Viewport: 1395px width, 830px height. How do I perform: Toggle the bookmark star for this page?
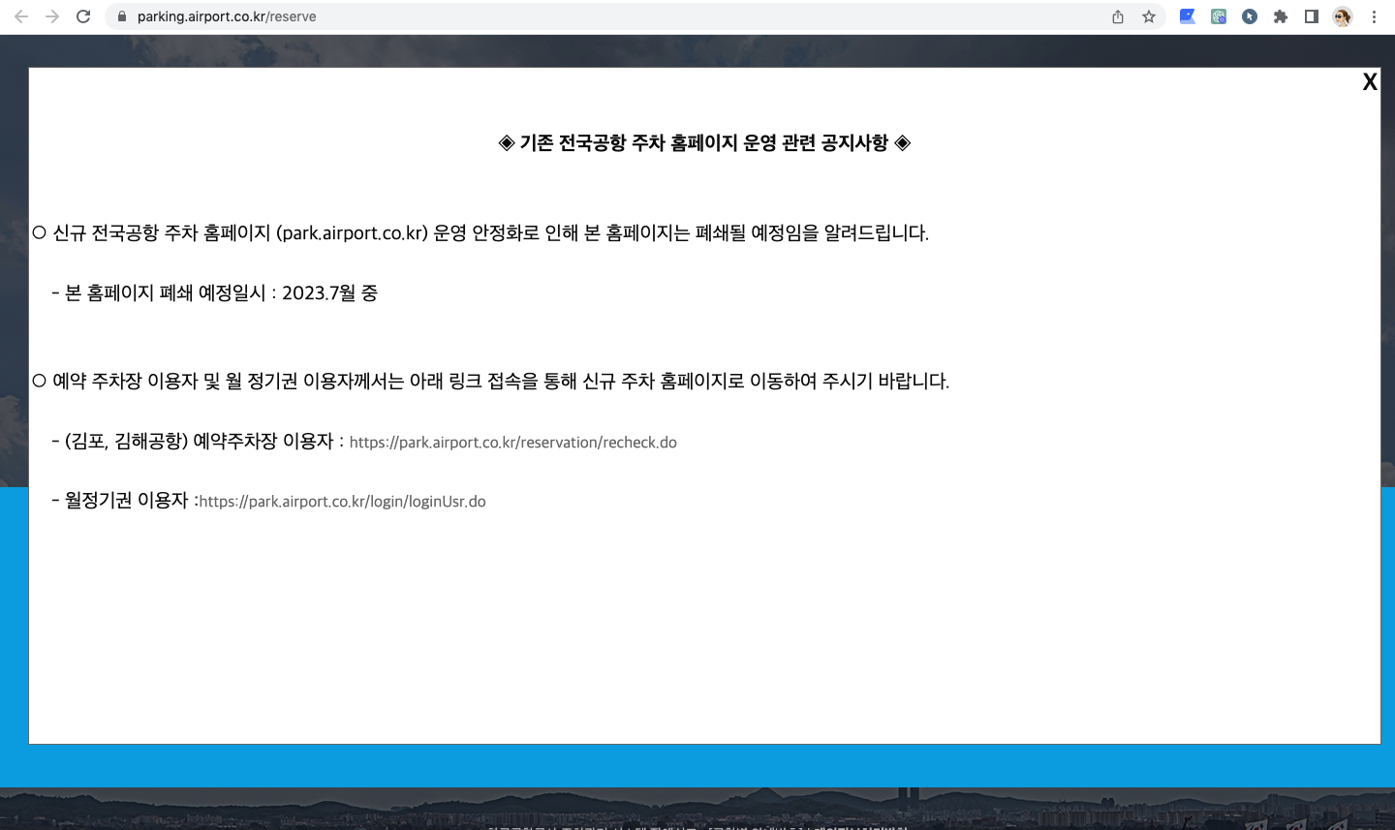tap(1148, 15)
